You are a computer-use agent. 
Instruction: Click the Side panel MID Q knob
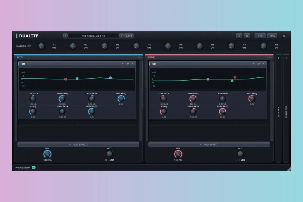click(x=164, y=111)
